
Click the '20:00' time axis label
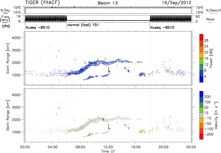pyautogui.click(x=163, y=147)
